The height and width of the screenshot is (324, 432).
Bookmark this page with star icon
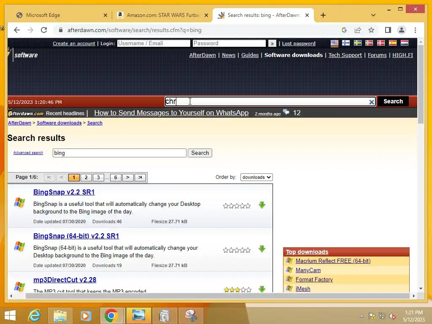pos(371,30)
